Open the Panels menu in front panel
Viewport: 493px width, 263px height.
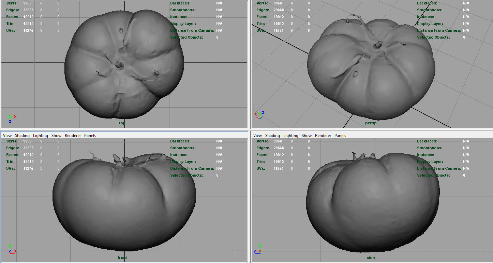pyautogui.click(x=90, y=136)
